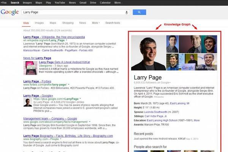Switch to the Maps results tab

(53, 23)
